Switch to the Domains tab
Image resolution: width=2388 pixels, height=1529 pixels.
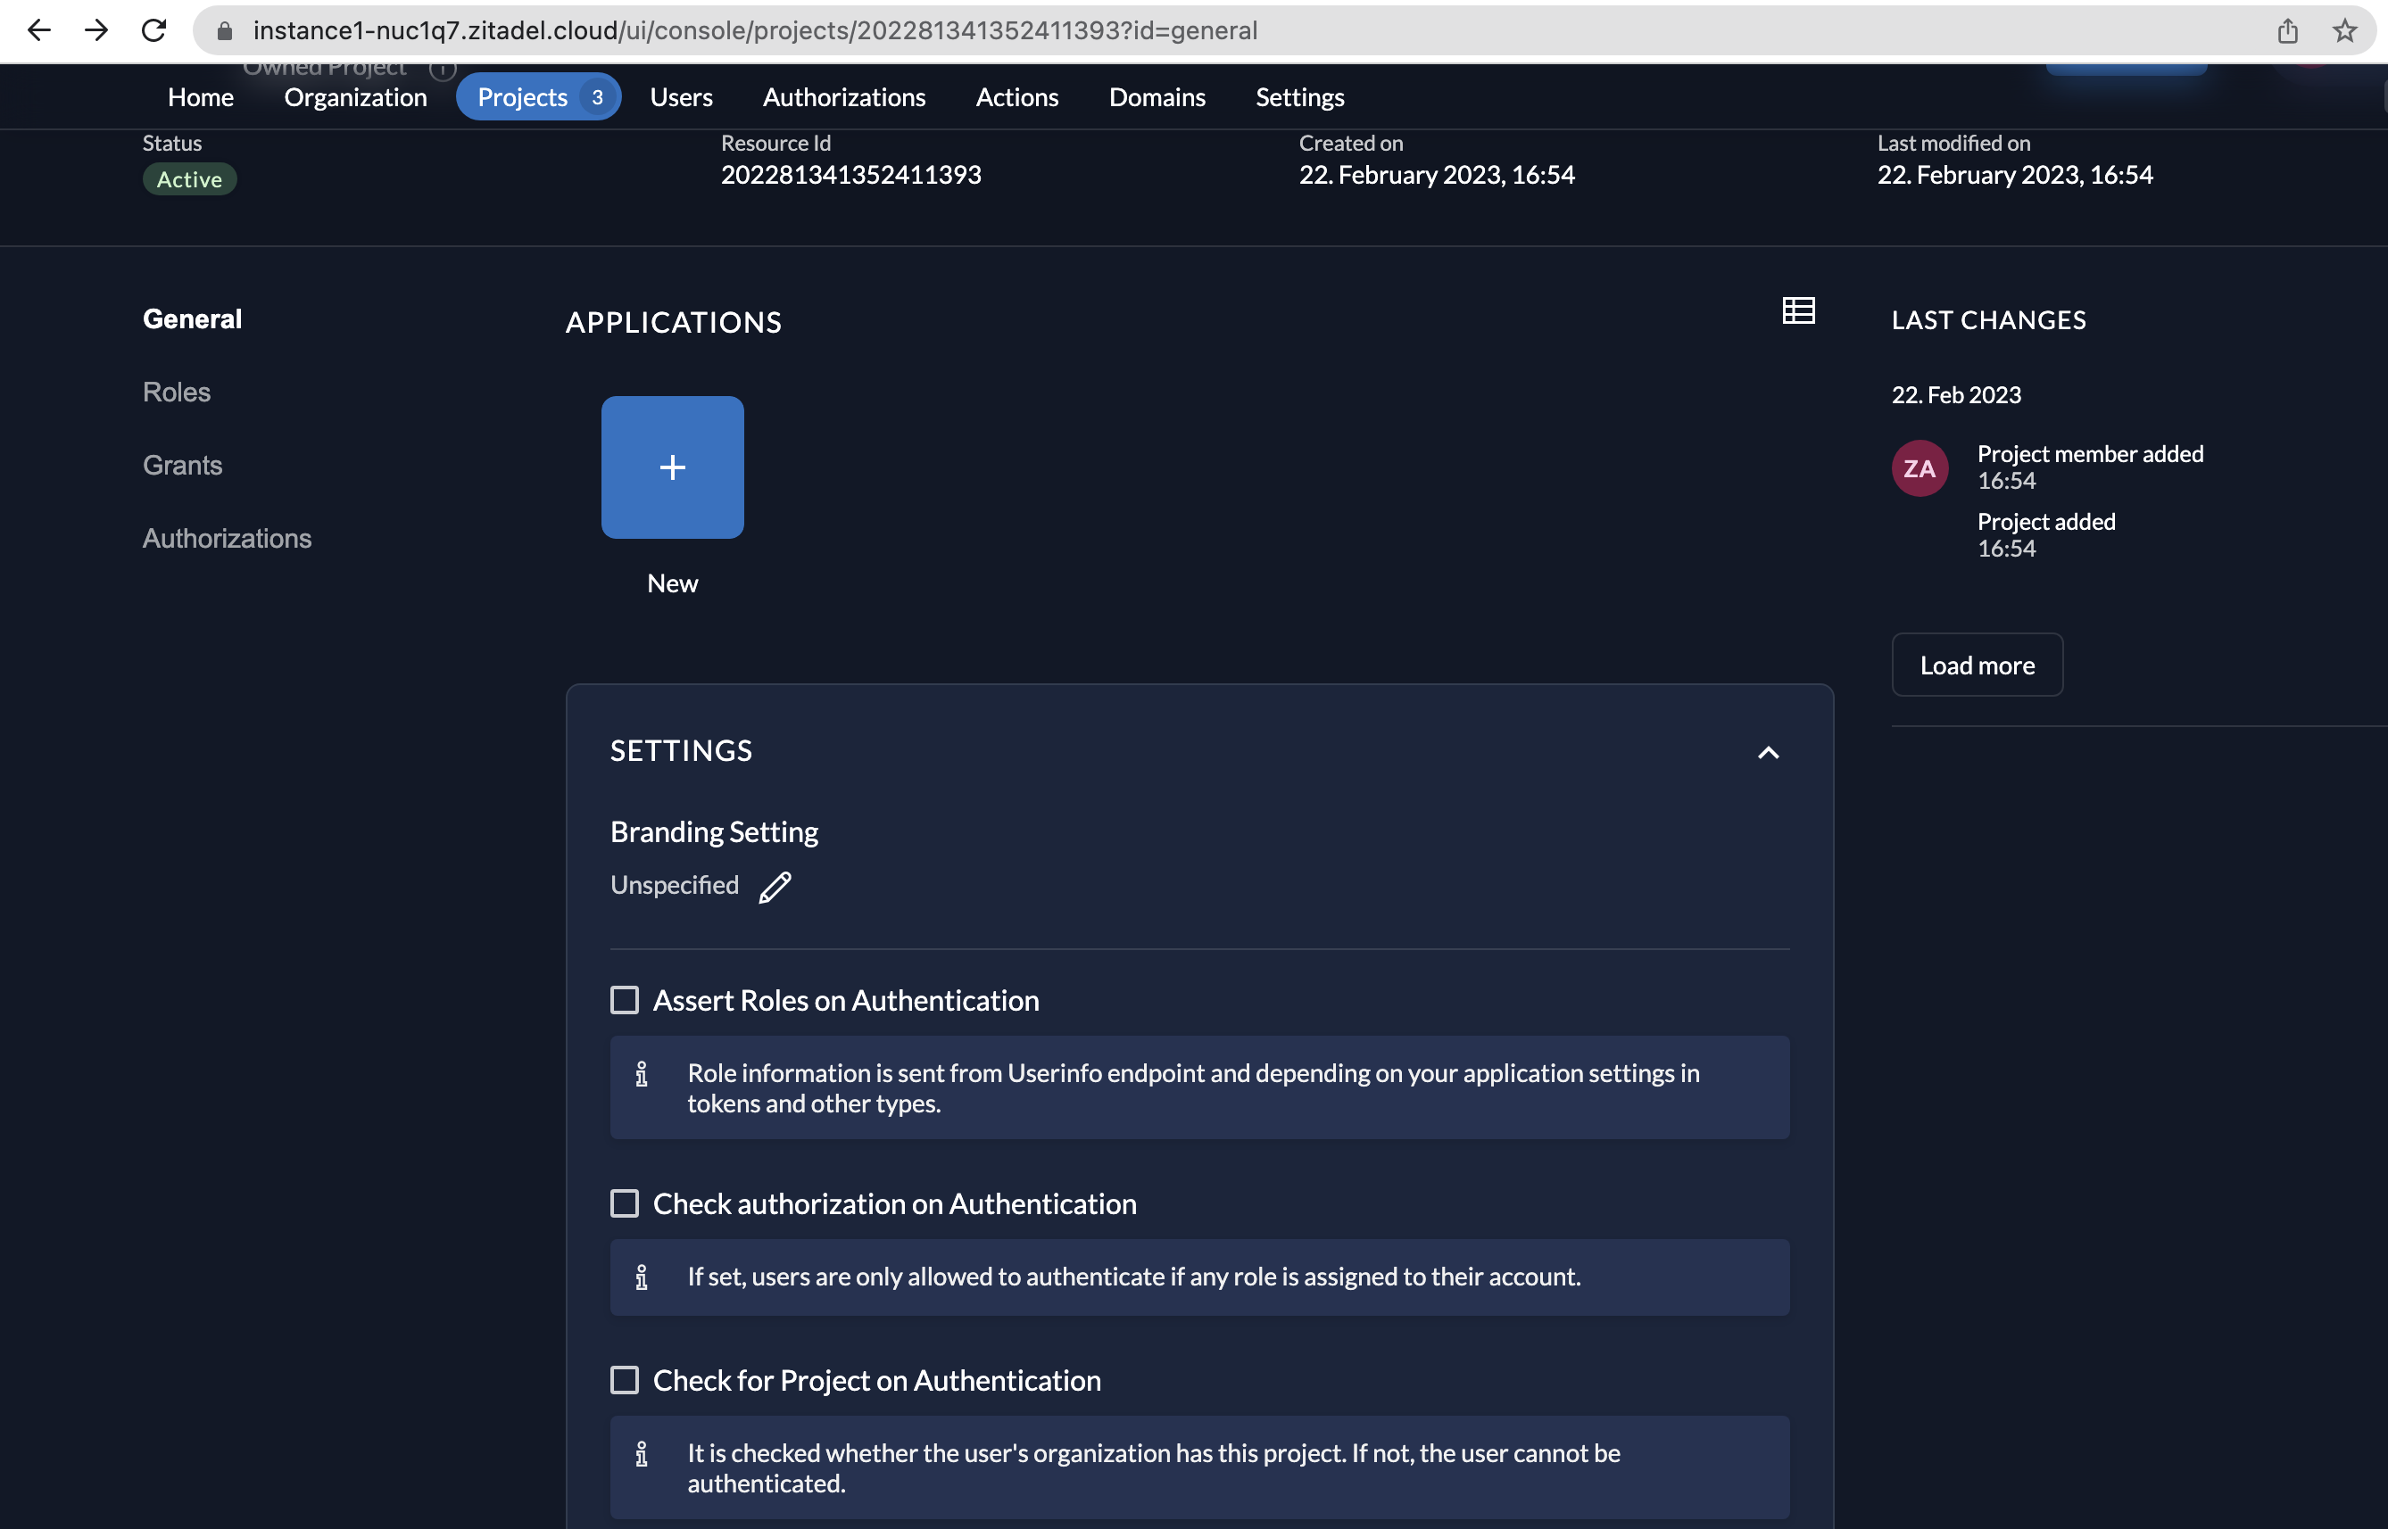click(x=1157, y=96)
